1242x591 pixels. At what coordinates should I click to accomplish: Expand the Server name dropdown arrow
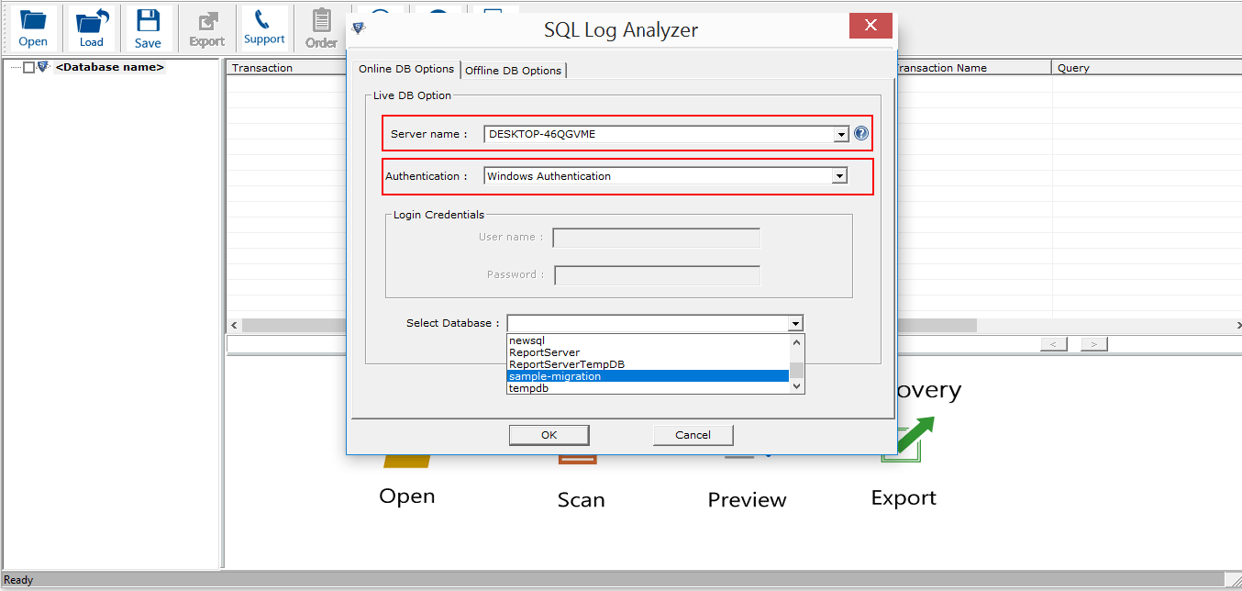tap(840, 134)
